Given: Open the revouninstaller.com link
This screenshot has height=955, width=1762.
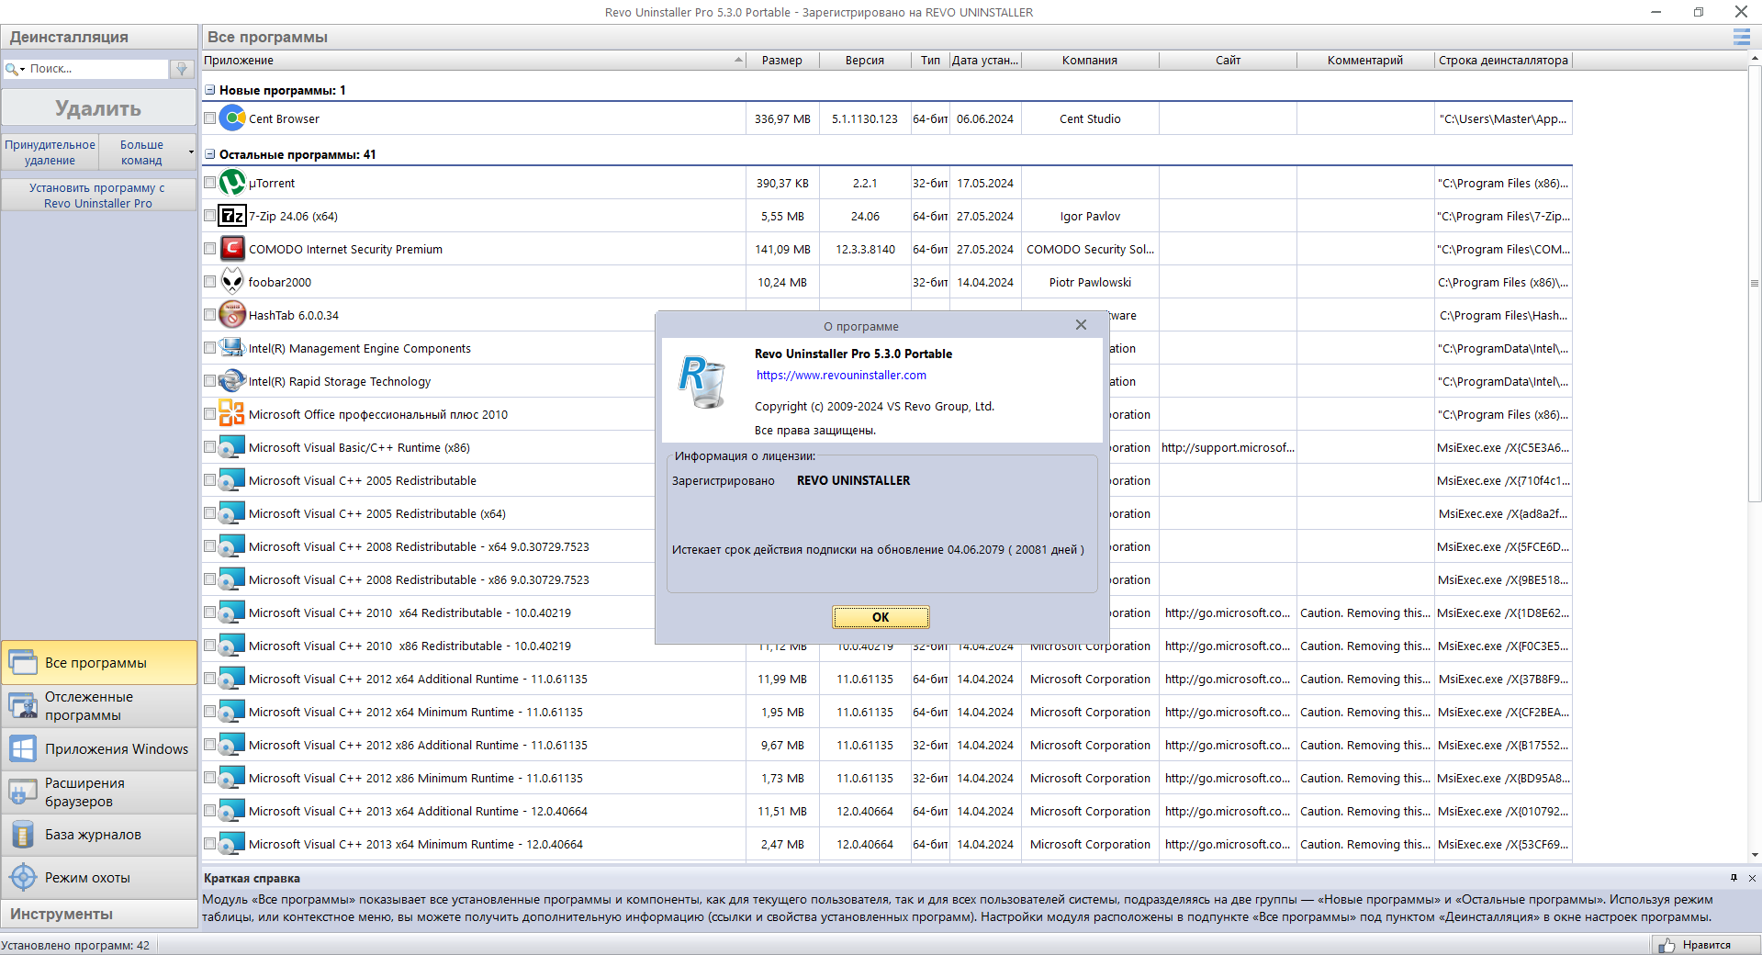Looking at the screenshot, I should point(841,375).
